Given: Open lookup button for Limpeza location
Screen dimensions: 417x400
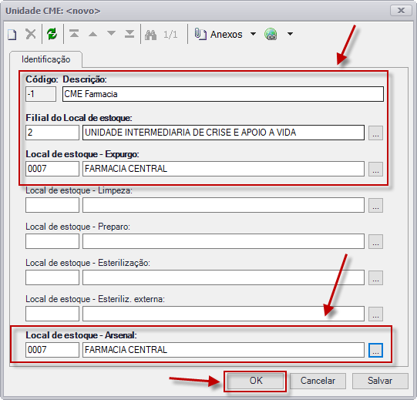Looking at the screenshot, I should tap(375, 205).
